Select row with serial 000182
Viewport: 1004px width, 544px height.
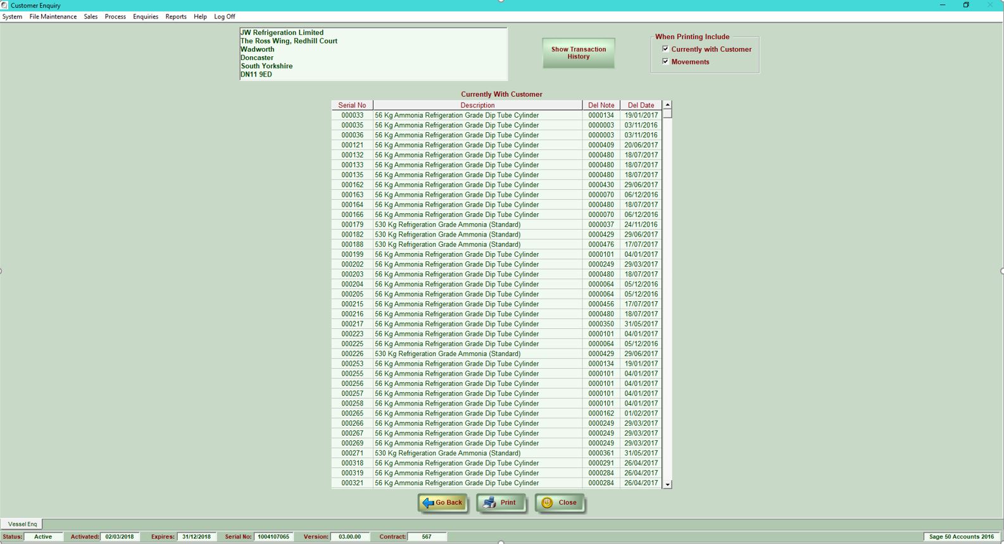click(x=496, y=235)
